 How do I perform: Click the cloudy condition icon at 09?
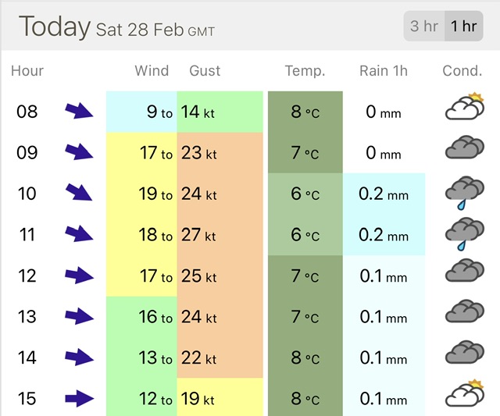[464, 150]
